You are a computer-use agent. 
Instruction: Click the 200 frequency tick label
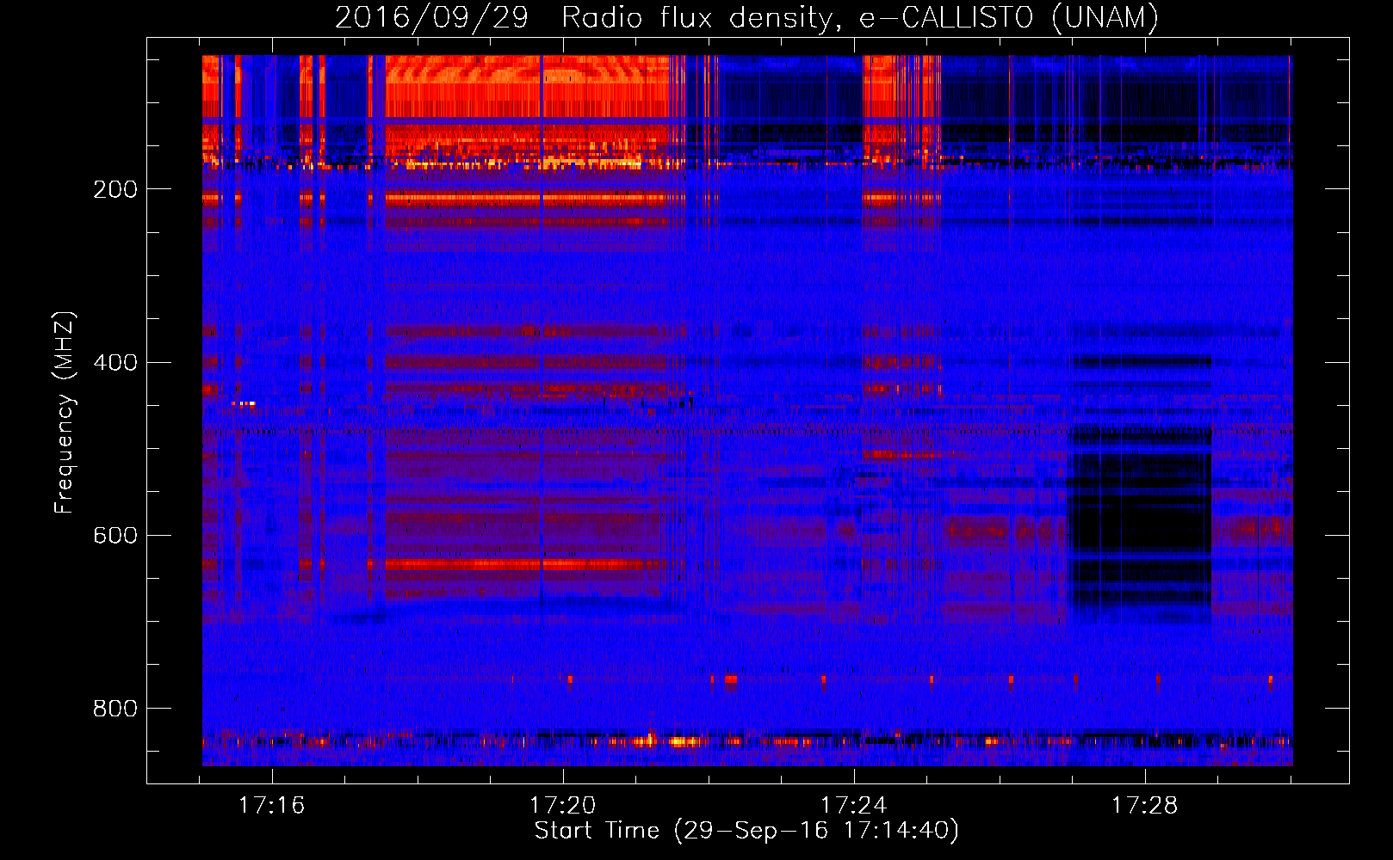(x=115, y=189)
